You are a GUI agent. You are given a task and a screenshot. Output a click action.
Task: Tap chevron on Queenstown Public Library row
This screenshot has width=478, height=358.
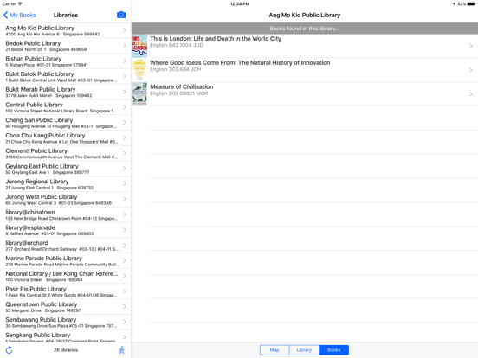point(125,307)
